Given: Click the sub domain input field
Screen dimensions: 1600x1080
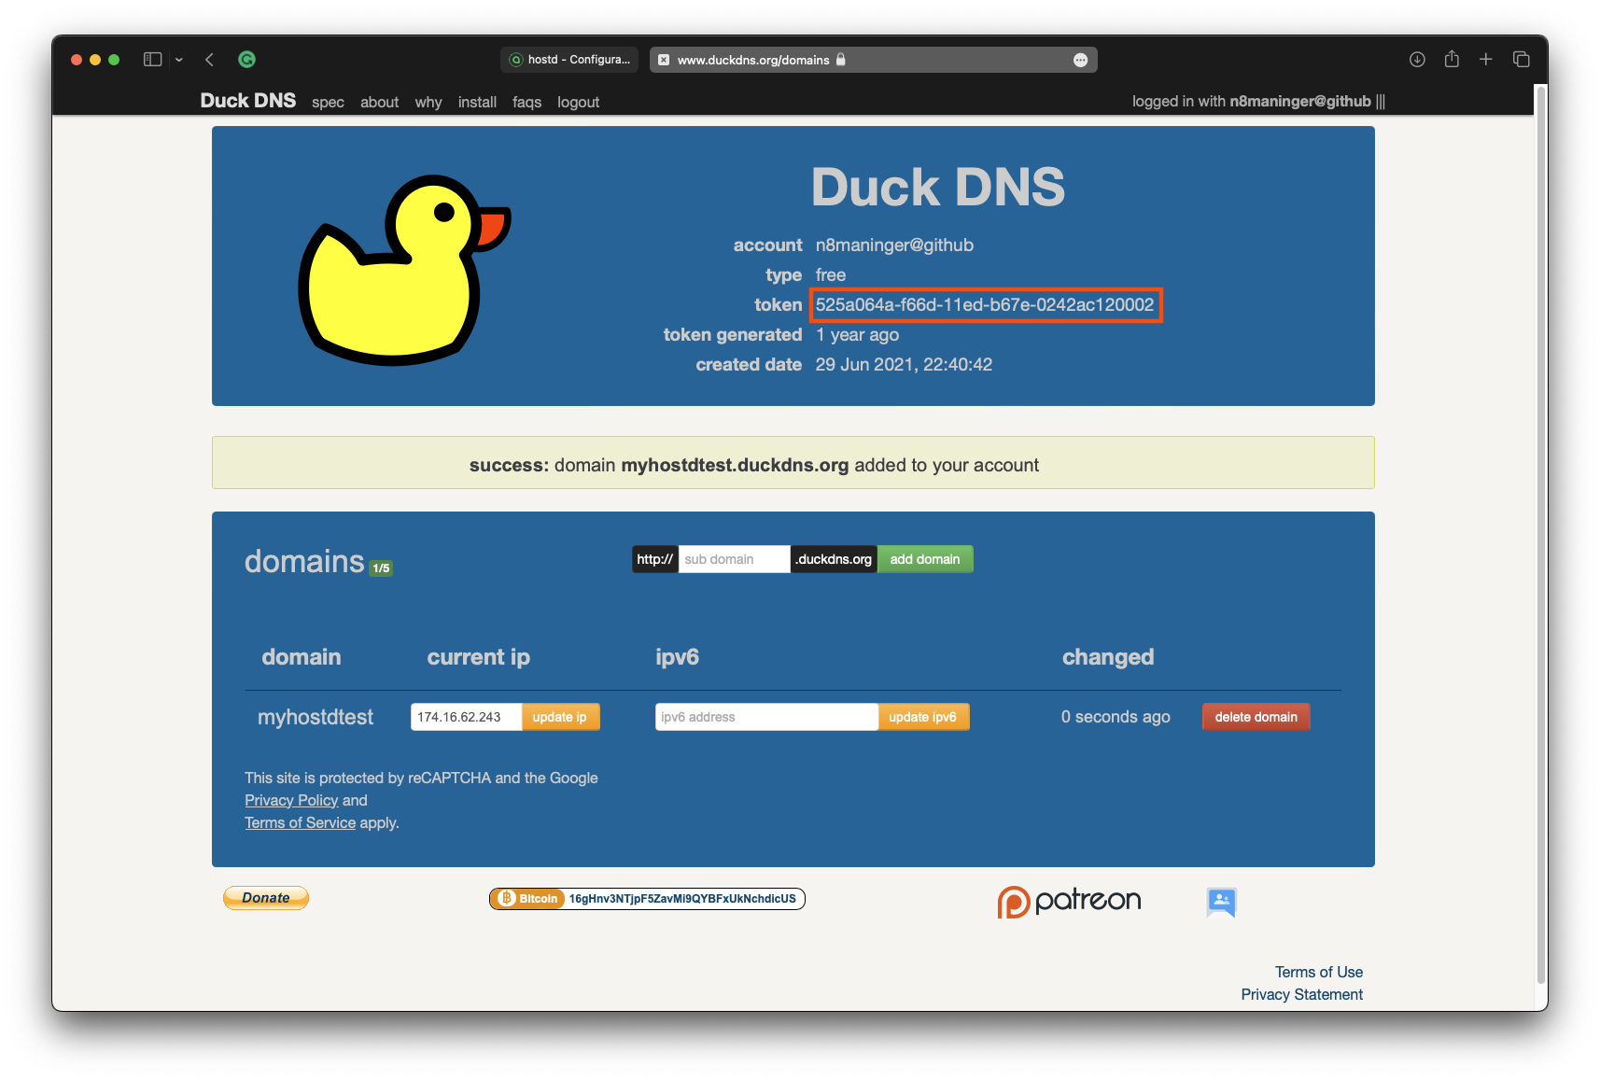Looking at the screenshot, I should (734, 559).
